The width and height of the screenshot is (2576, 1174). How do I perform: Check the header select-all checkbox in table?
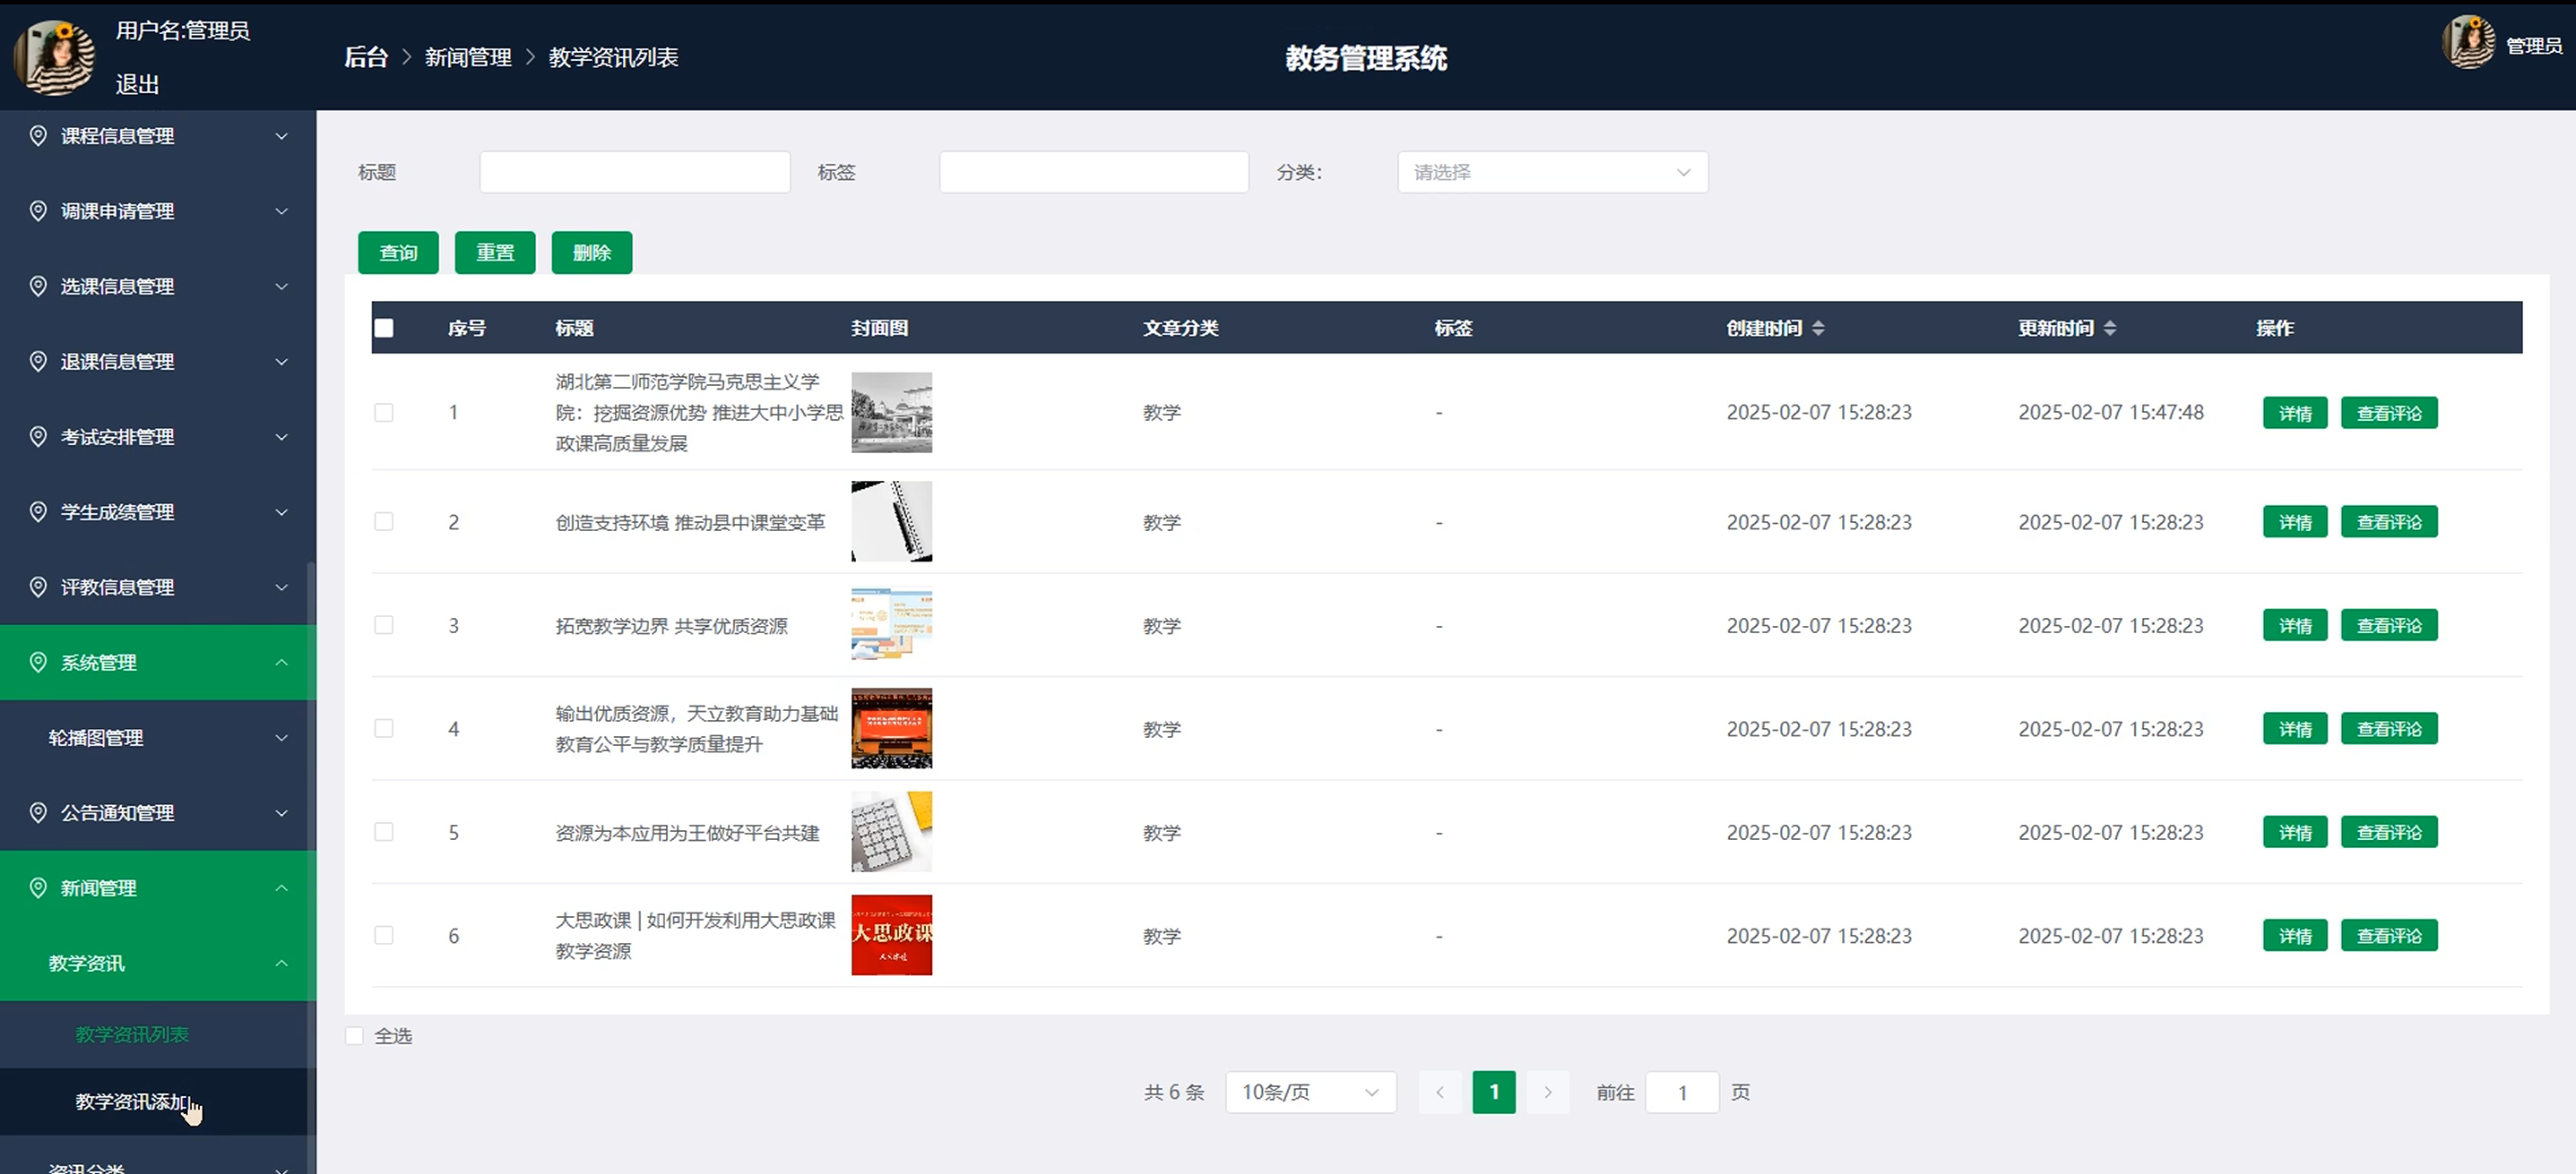384,328
